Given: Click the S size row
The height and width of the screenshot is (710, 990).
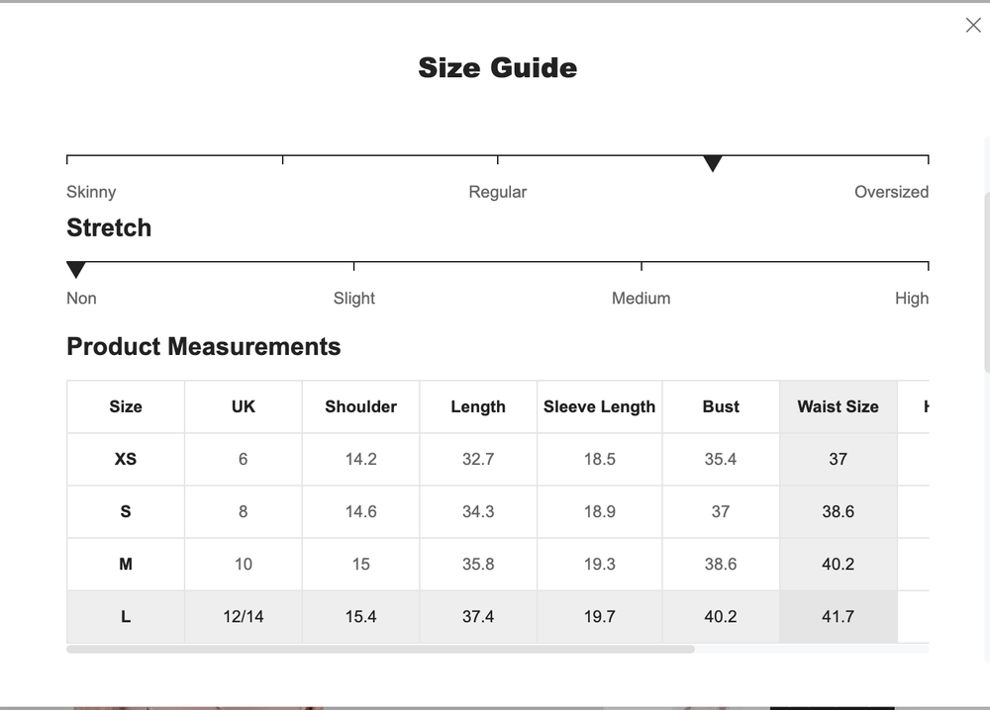Looking at the screenshot, I should (x=125, y=511).
